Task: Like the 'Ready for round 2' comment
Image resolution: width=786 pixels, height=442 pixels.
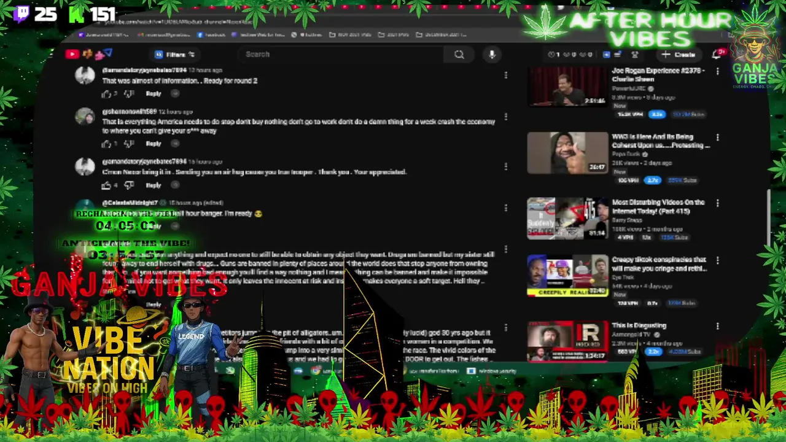Action: (106, 93)
